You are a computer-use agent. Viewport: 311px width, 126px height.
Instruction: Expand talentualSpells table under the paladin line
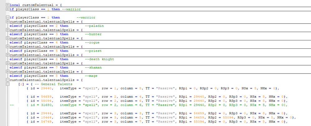pyautogui.click(x=7, y=30)
